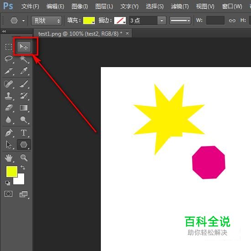Open the 滤镜(T) menu
251x251 pixels.
pos(180,6)
